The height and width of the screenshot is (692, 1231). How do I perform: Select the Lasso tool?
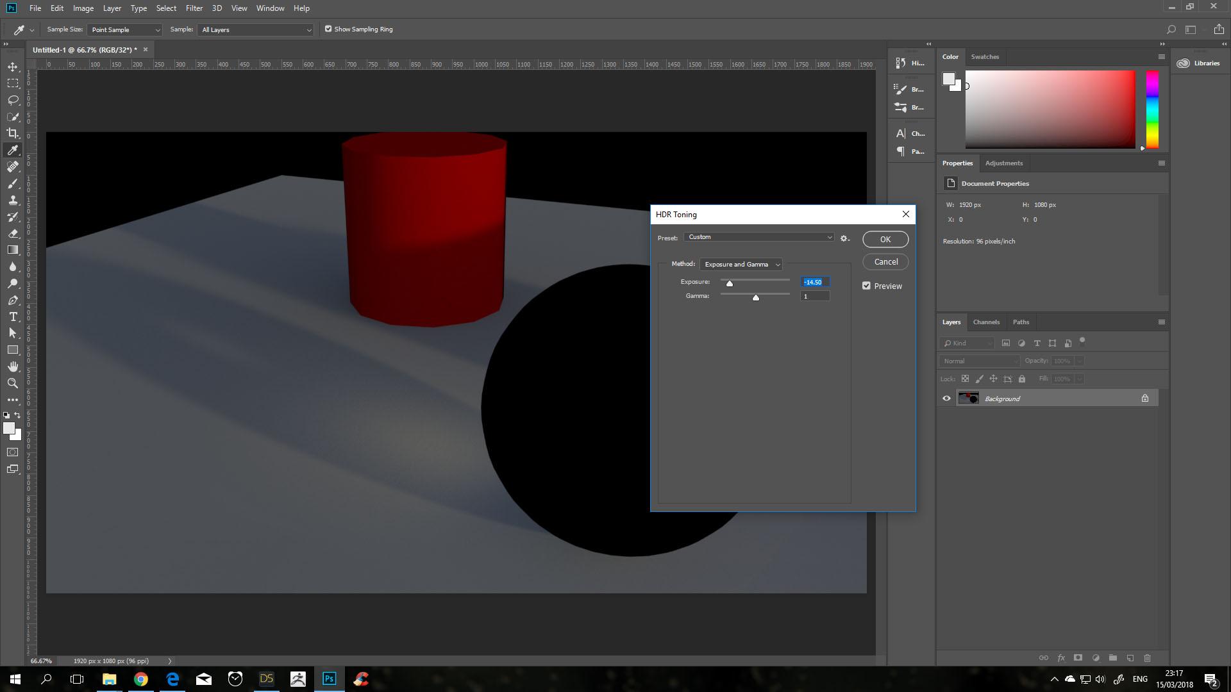tap(13, 100)
